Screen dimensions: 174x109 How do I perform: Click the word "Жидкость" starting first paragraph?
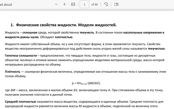pyautogui.click(x=12, y=32)
